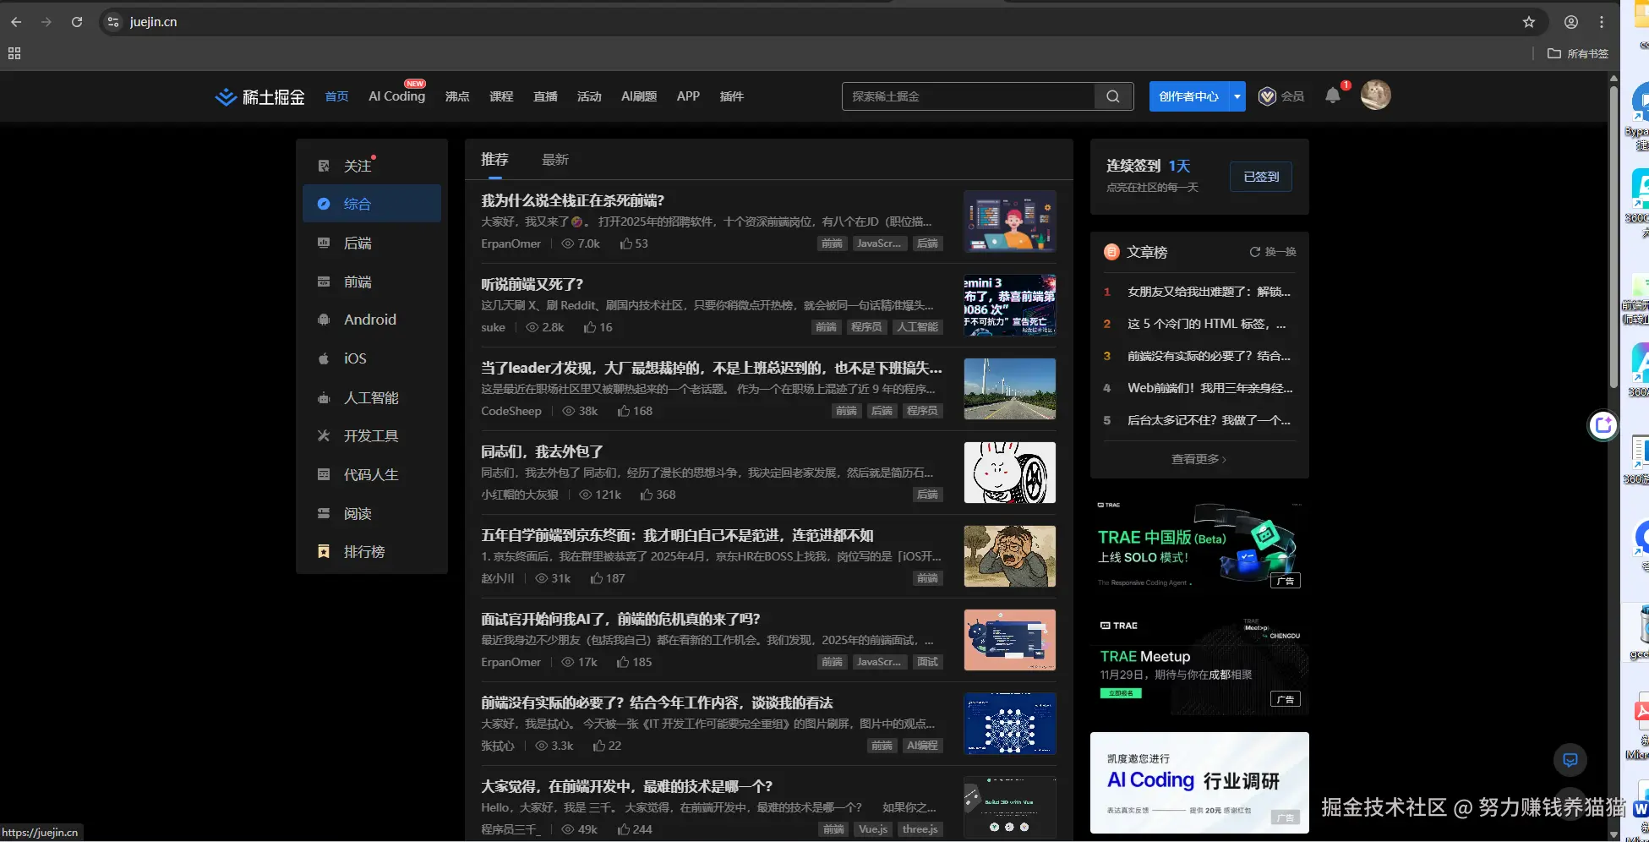Click the 稀土掘金 logo
The width and height of the screenshot is (1649, 842).
click(x=259, y=96)
